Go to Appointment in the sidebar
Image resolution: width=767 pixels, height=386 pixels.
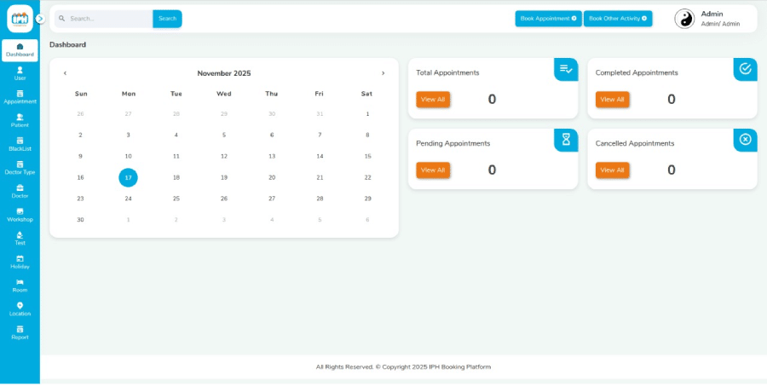[x=20, y=97]
